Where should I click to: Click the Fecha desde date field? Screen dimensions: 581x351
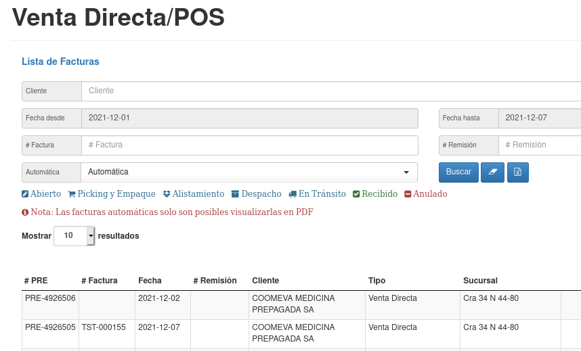250,118
